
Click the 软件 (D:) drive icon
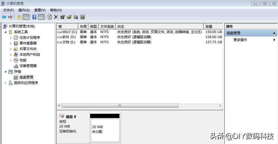(60, 37)
